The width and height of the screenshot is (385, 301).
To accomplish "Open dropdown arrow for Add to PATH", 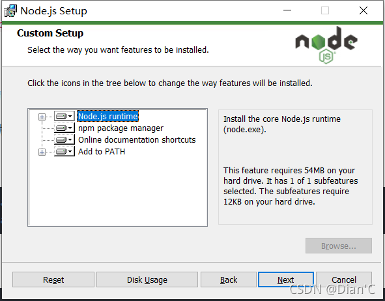I will [x=70, y=152].
